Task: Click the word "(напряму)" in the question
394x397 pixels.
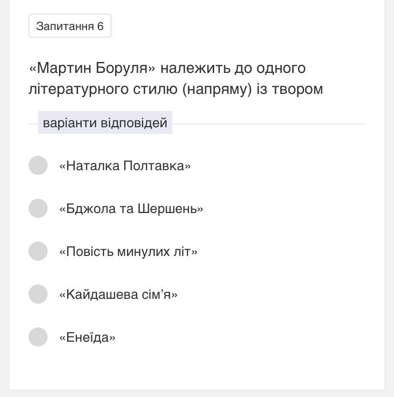Action: click(217, 89)
